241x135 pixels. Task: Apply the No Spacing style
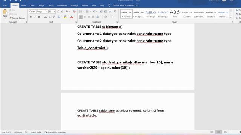click(x=139, y=14)
